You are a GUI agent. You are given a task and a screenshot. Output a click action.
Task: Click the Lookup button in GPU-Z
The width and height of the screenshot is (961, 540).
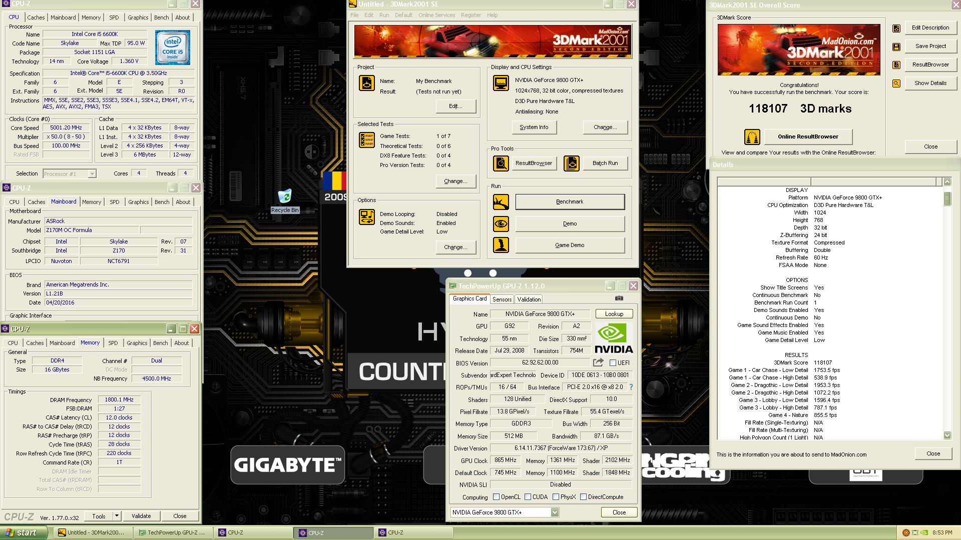tap(614, 314)
